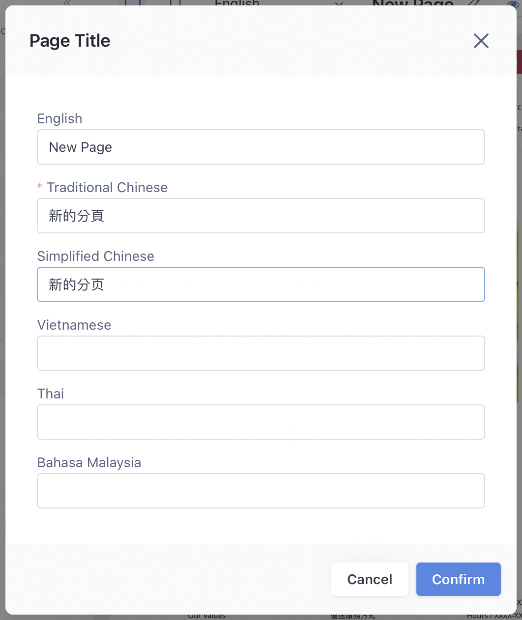522x620 pixels.
Task: Click the Bahasa Malaysia label text
Action: click(x=89, y=463)
